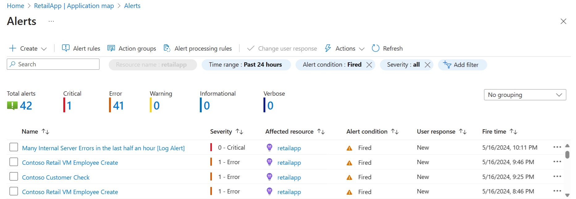576x199 pixels.
Task: Remove the Severity all filter
Action: pos(427,65)
